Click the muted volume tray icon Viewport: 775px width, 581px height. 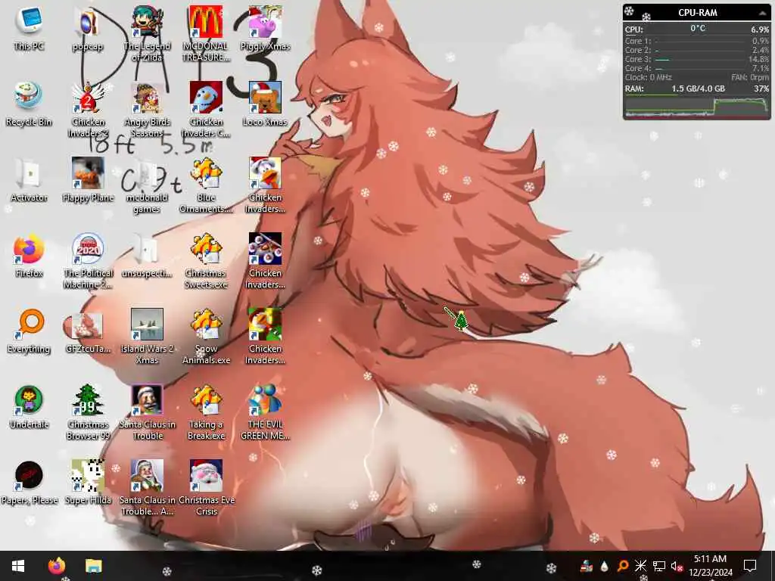coord(677,566)
